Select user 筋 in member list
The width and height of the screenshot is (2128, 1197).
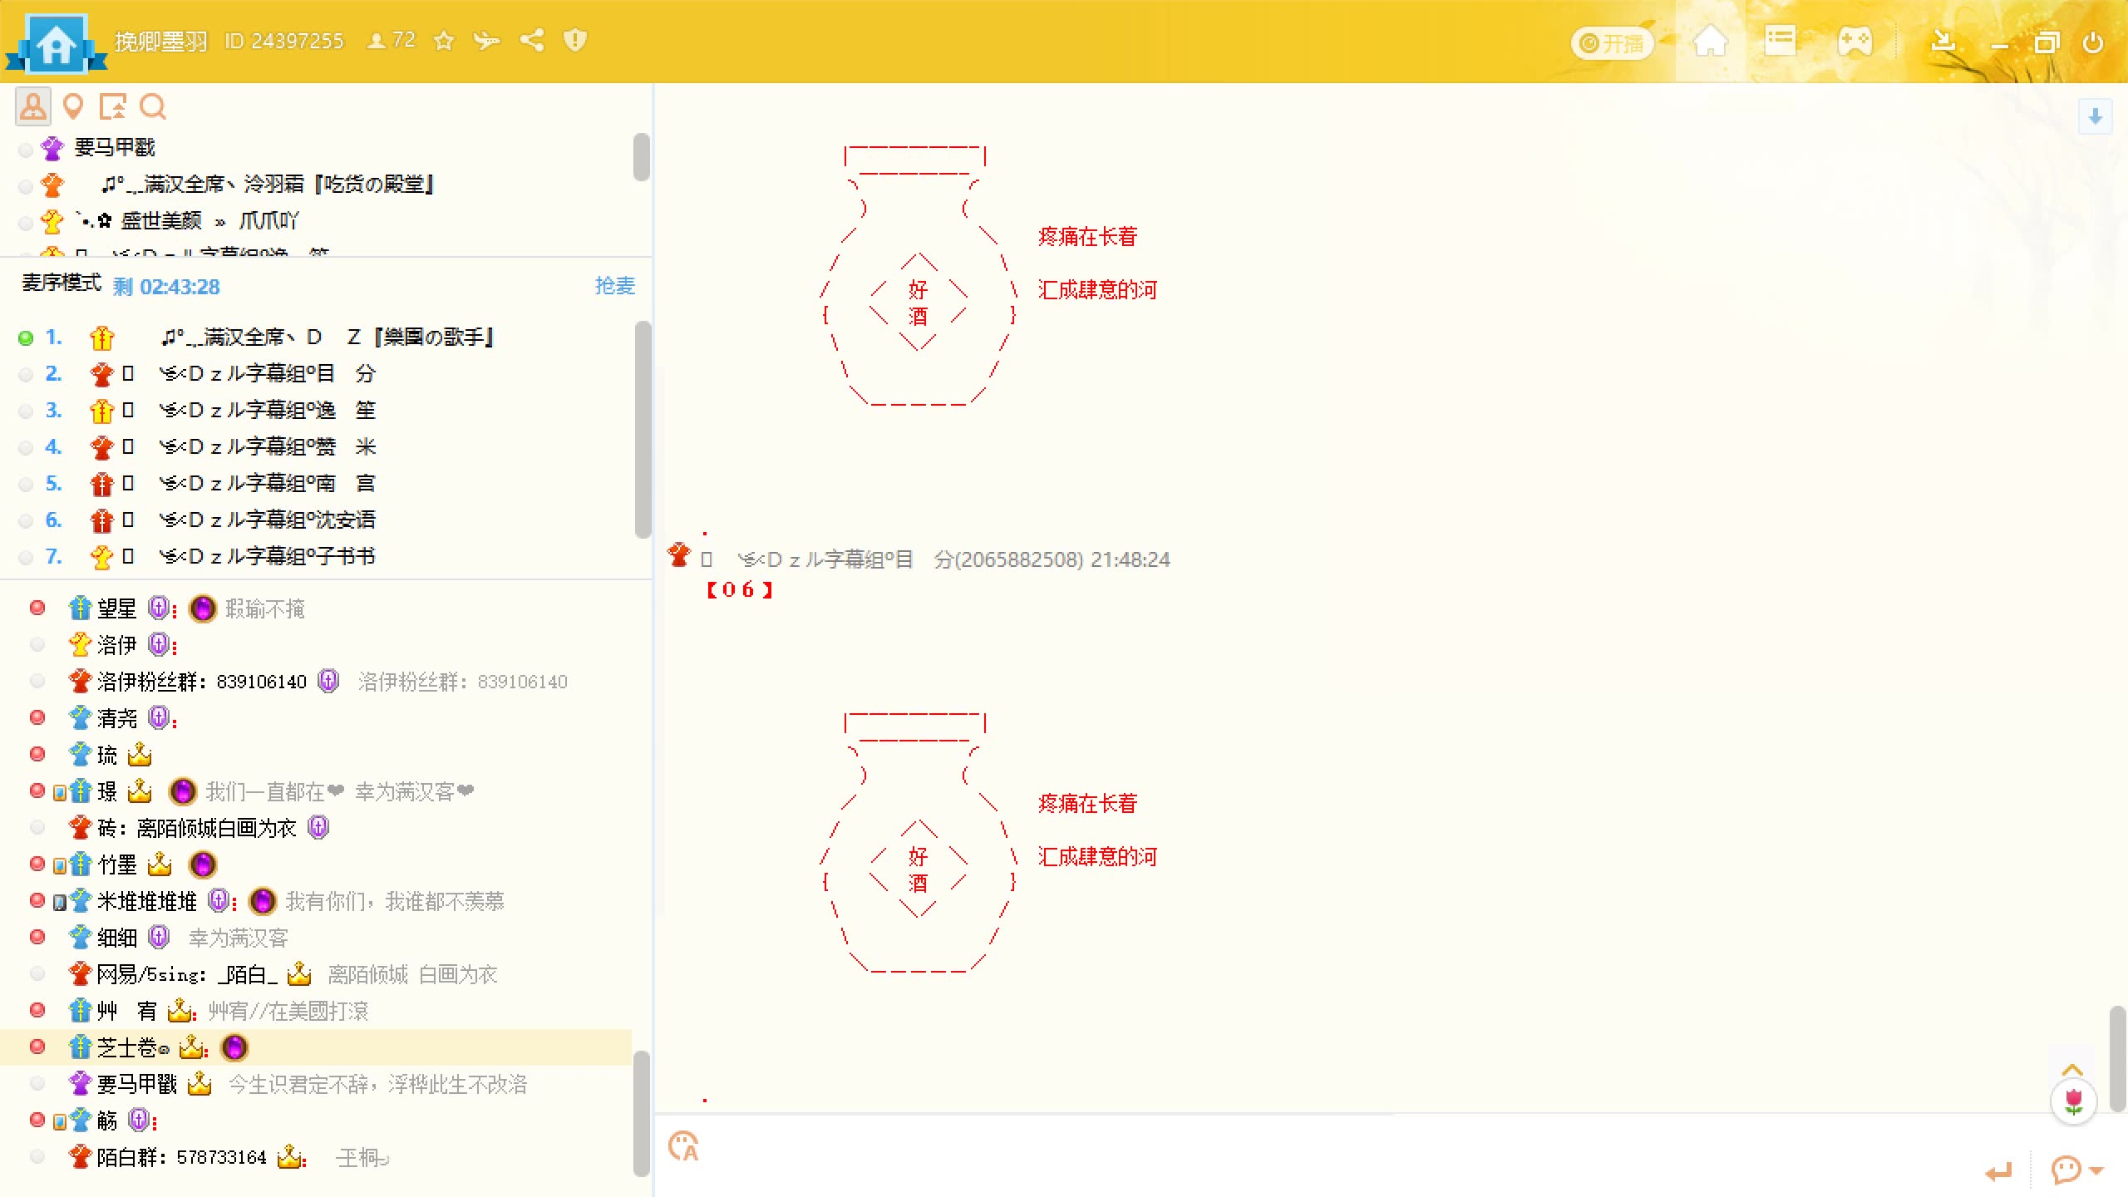click(x=316, y=1121)
